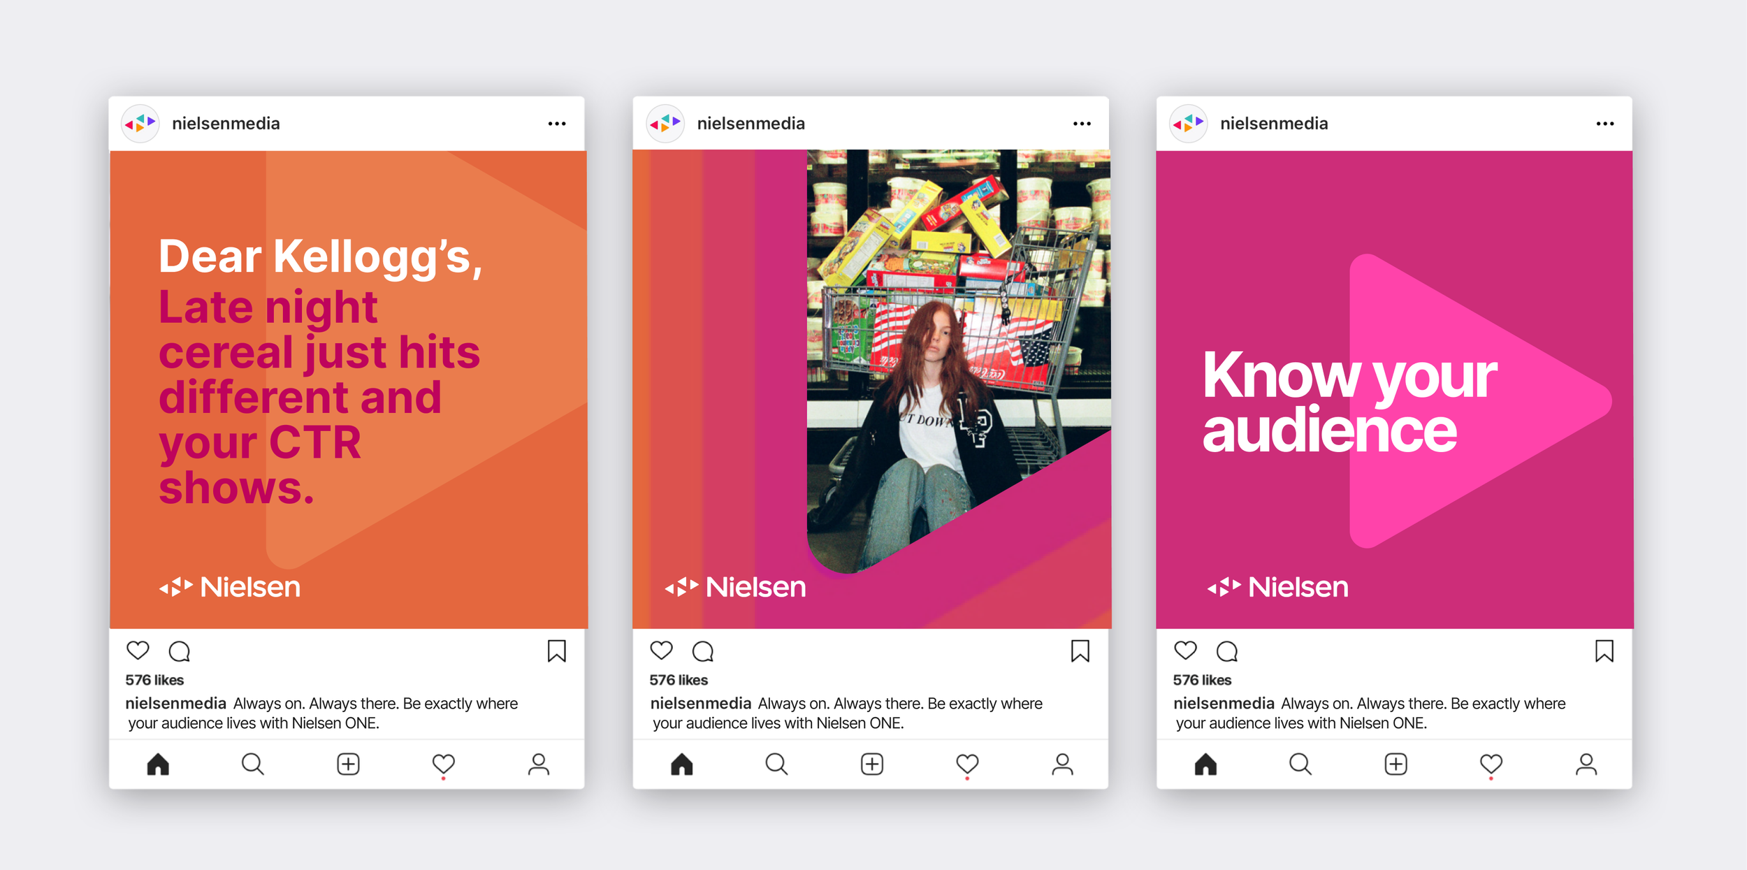Go to Home tab in first phone

(158, 764)
